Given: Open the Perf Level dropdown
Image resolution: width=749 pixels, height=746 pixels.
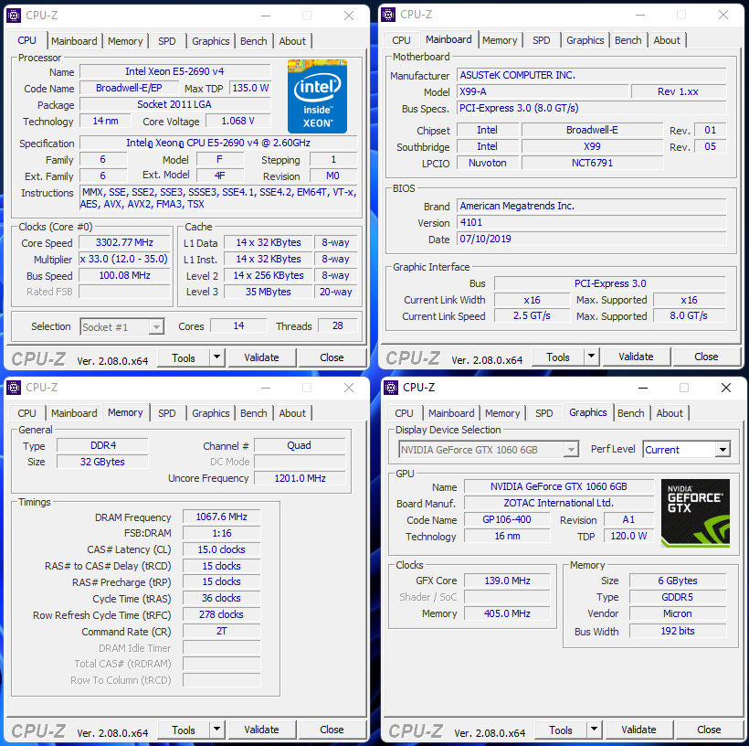Looking at the screenshot, I should coord(723,450).
